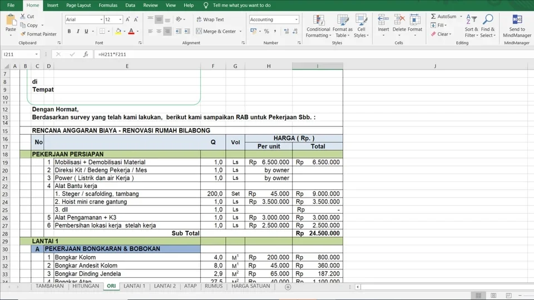Image resolution: width=534 pixels, height=300 pixels.
Task: Toggle Underline formatting
Action: click(x=86, y=31)
